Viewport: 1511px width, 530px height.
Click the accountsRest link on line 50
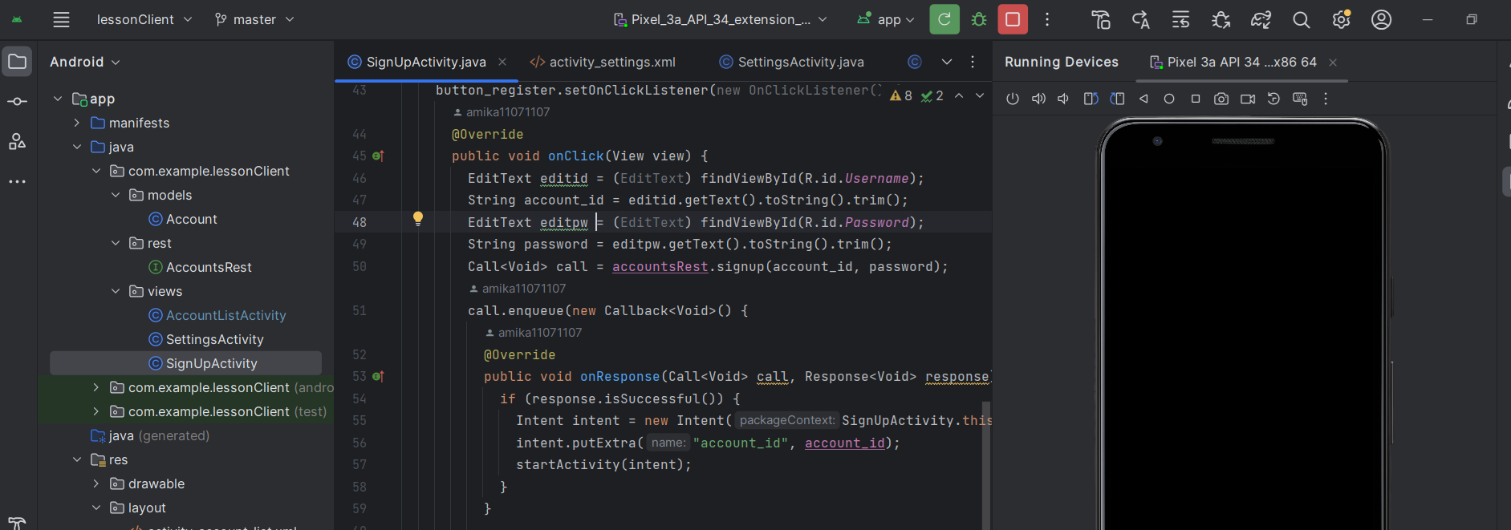pyautogui.click(x=660, y=266)
